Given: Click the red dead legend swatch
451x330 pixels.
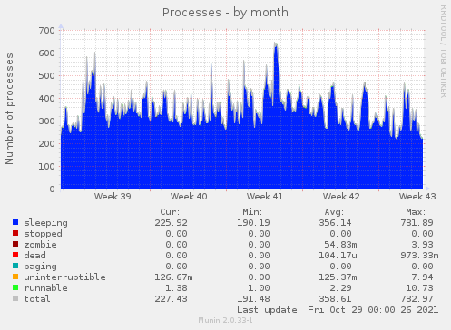Looking at the screenshot, I should (x=15, y=255).
